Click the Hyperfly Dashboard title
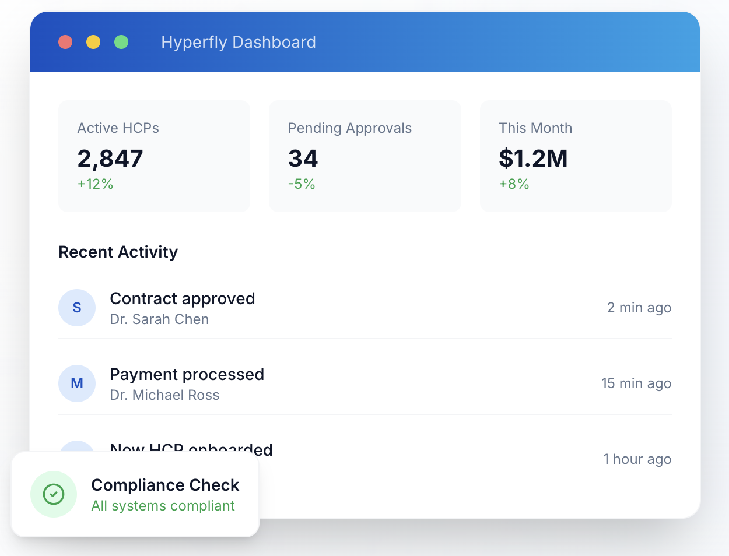 pos(239,42)
